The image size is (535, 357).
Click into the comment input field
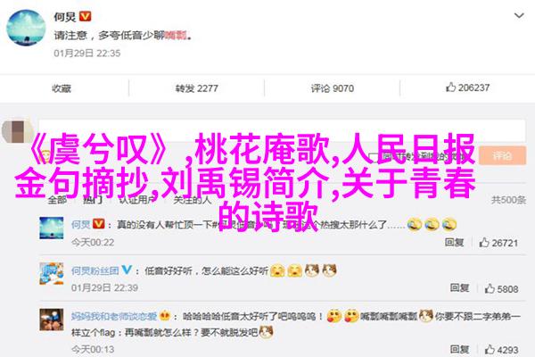click(x=282, y=130)
